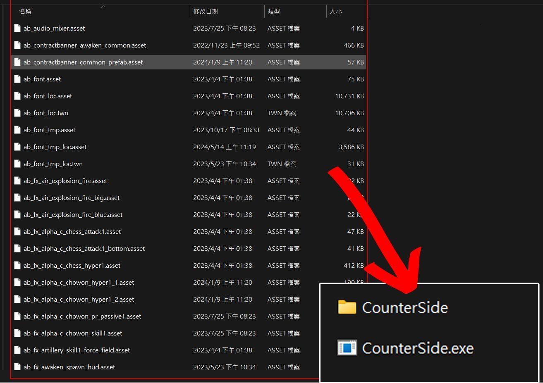Select ab_contractbanner_awaken_common.asset file
Viewport: 543px width, 383px height.
coord(85,45)
